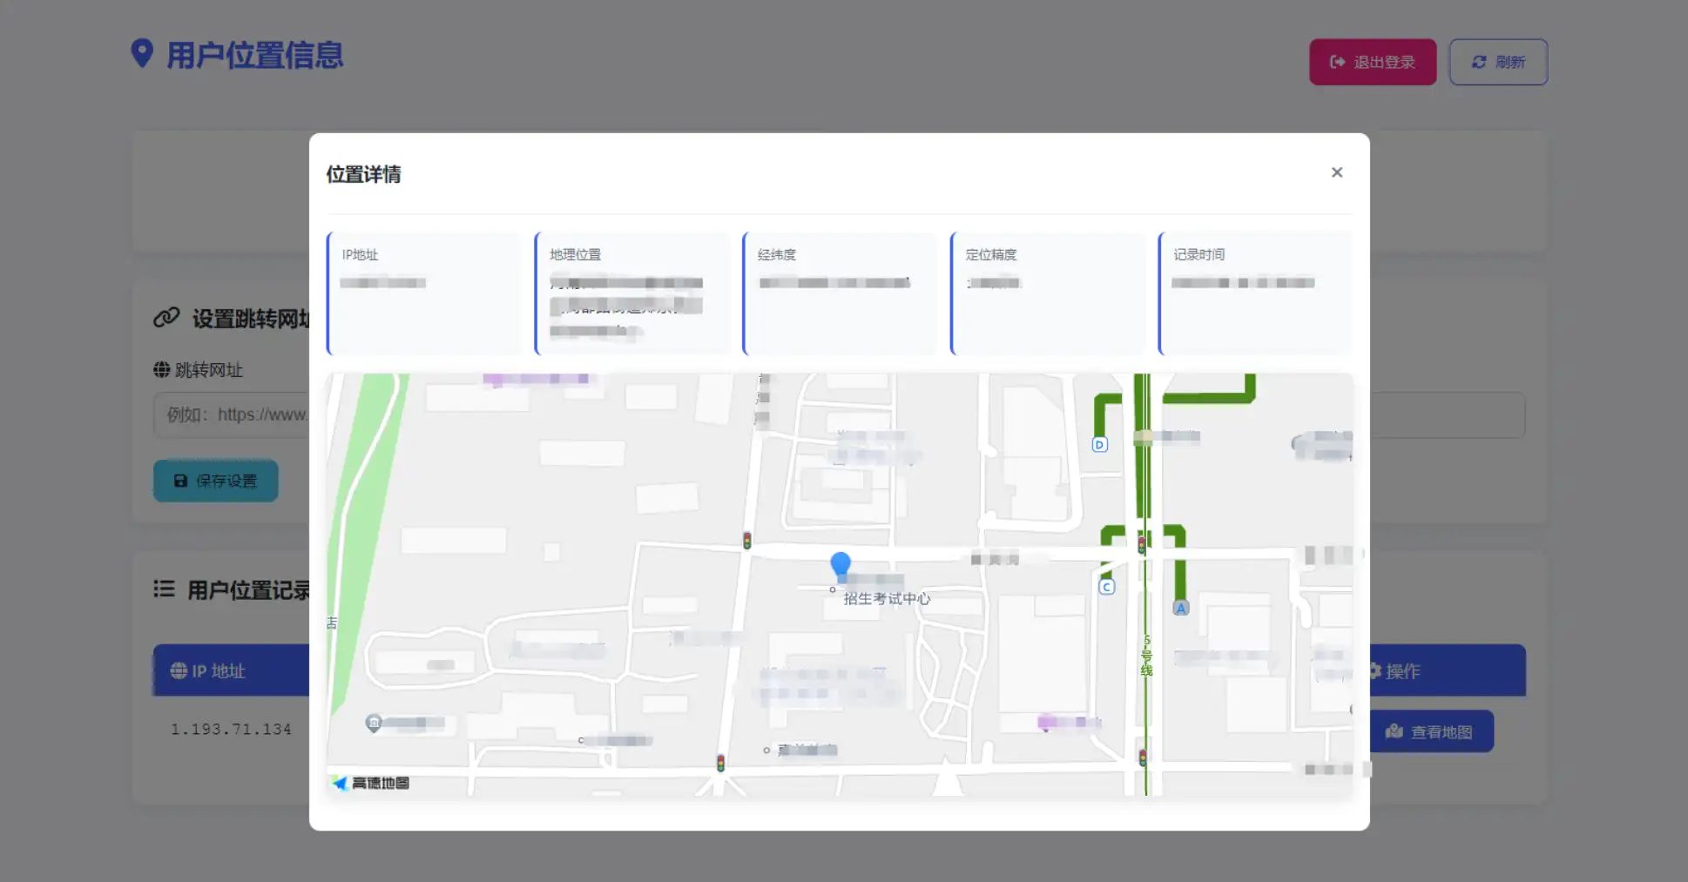Click the 招生考试中心 map label
The height and width of the screenshot is (882, 1688).
click(886, 599)
